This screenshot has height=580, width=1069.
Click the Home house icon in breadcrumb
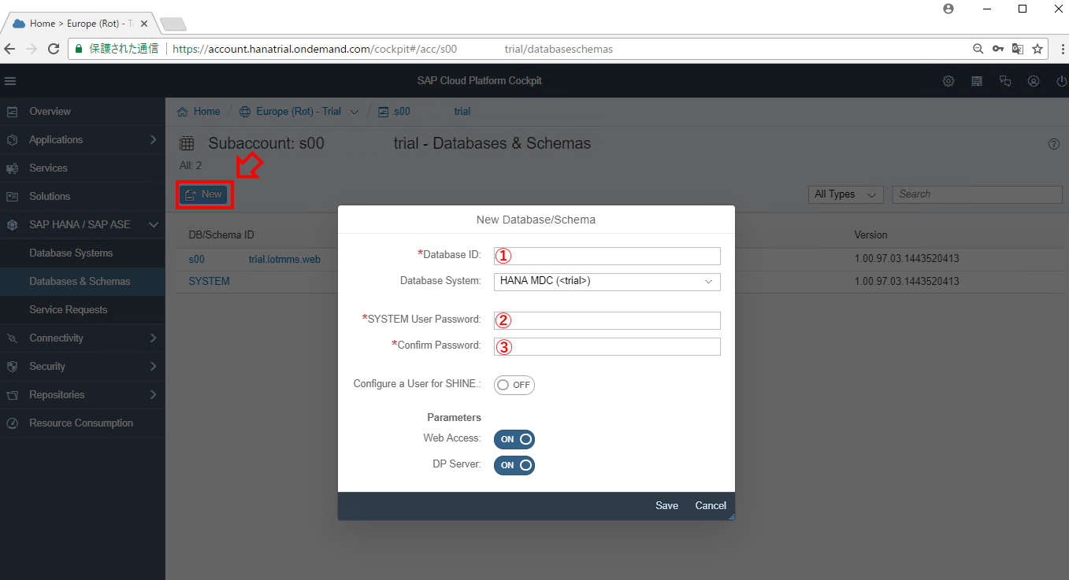[183, 112]
